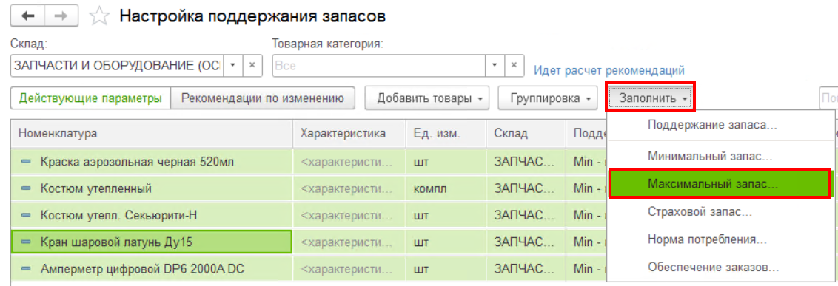838x286 pixels.
Task: Click item icon beside Костюм утепл. Секьюрити-Н
Action: click(x=26, y=216)
